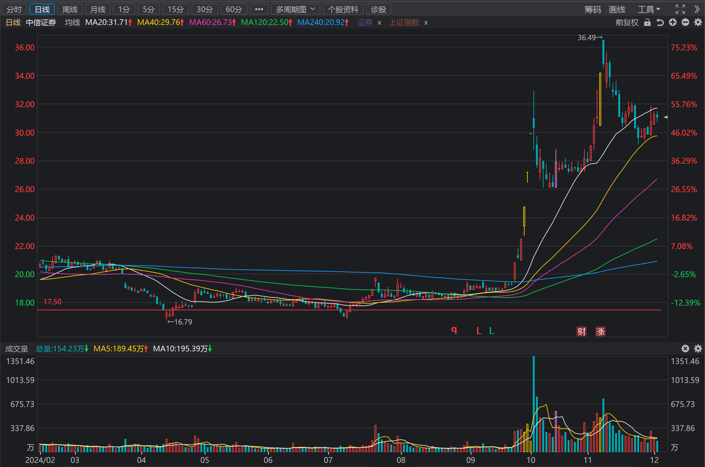Open volume panel settings gear

(x=698, y=349)
